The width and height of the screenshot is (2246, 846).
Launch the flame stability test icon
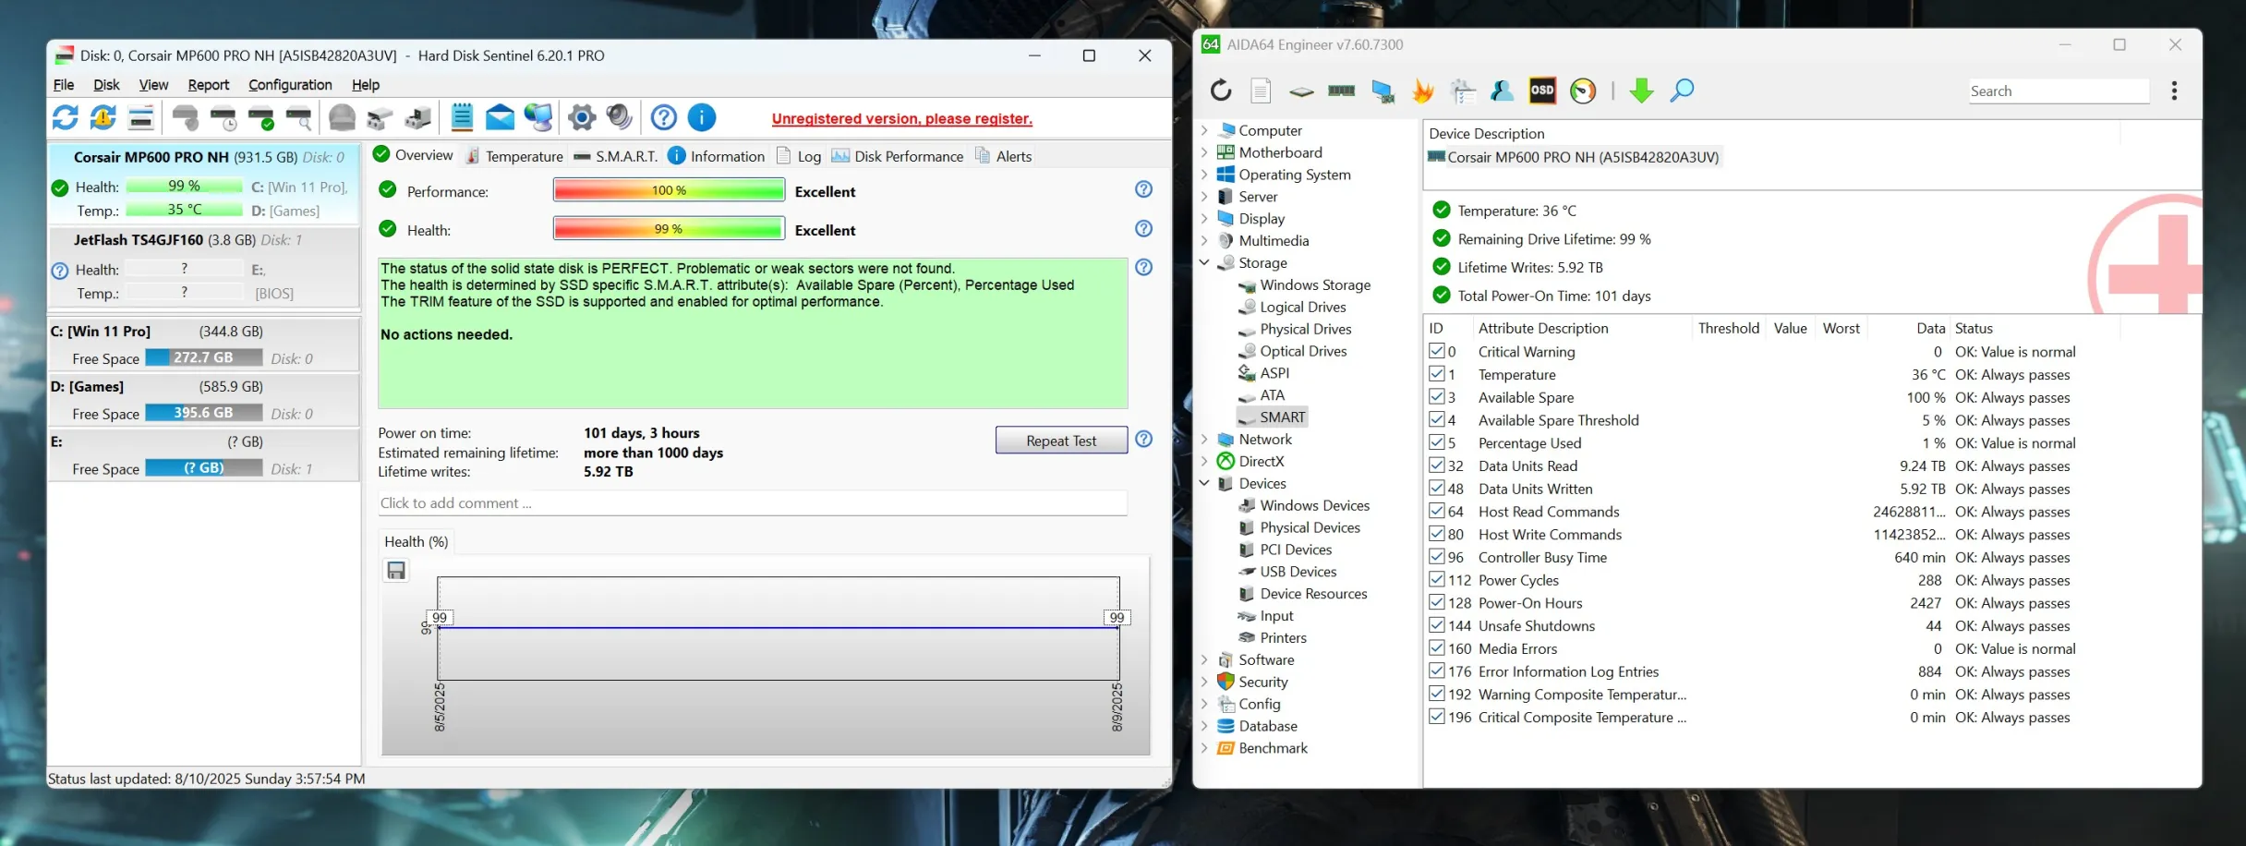coord(1423,91)
